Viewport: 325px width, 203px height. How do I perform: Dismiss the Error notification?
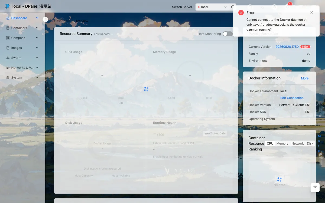pos(312,12)
